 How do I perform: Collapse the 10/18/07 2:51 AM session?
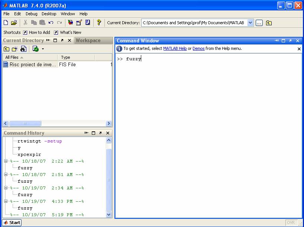[x=6, y=175]
